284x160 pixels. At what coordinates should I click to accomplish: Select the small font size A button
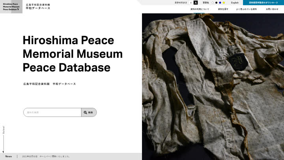tap(191, 3)
